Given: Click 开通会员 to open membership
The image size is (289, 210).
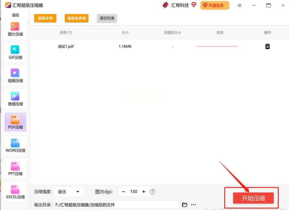Looking at the screenshot, I should pyautogui.click(x=215, y=5).
